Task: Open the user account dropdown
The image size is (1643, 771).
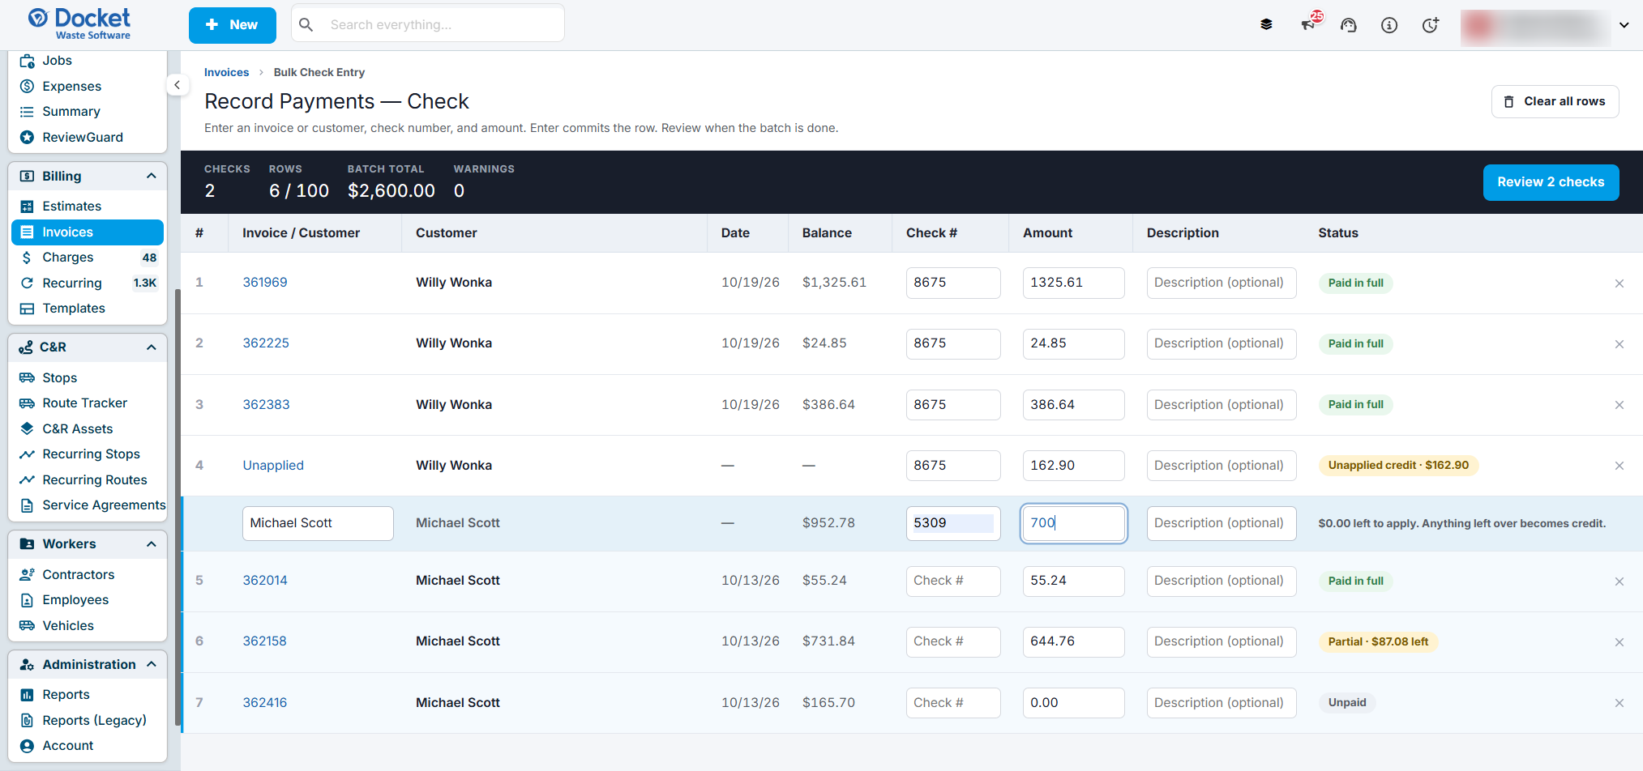Action: 1624,25
